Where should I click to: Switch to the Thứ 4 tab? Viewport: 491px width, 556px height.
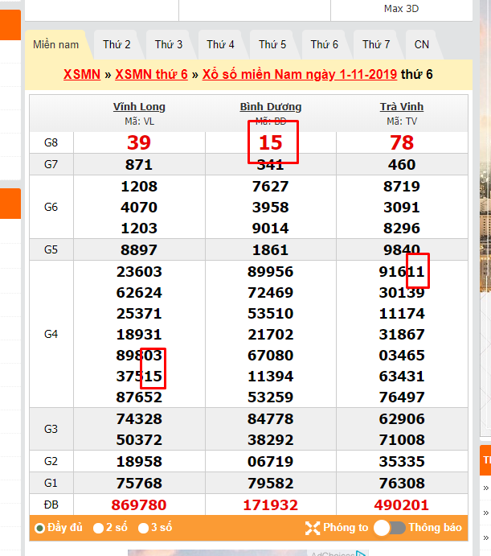pos(220,45)
